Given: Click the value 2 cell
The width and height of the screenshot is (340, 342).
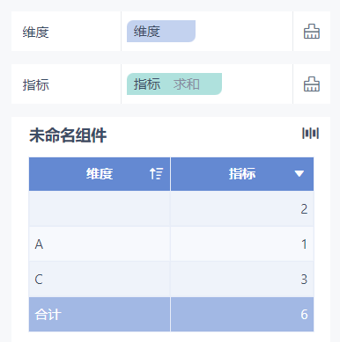Looking at the screenshot, I should pos(242,208).
